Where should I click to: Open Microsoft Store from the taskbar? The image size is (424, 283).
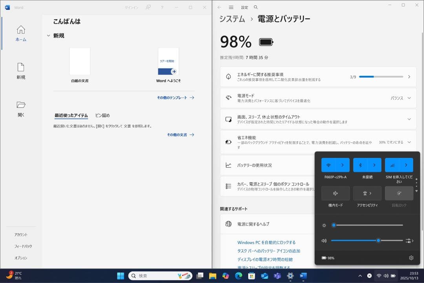(252, 276)
